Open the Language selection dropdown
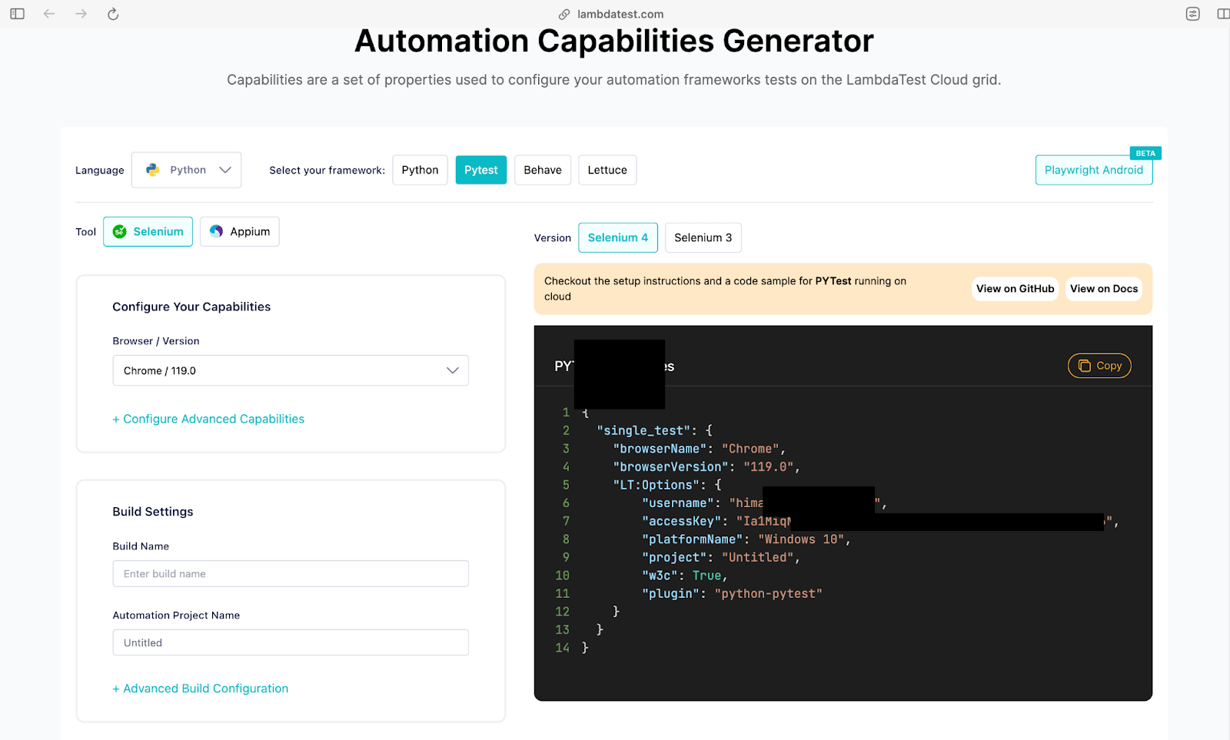1230x740 pixels. [186, 169]
